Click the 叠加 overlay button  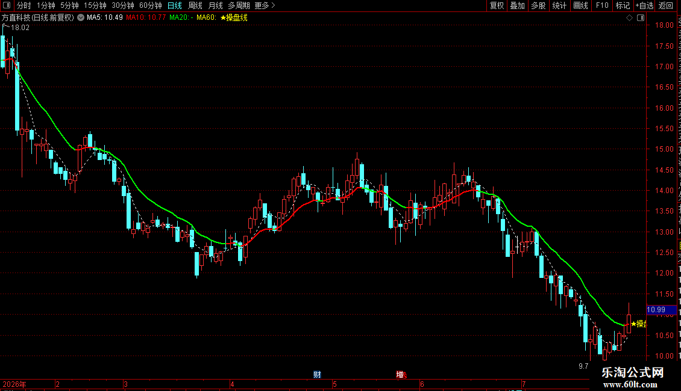pos(517,5)
